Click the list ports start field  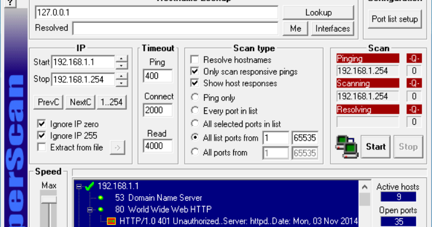pos(276,138)
